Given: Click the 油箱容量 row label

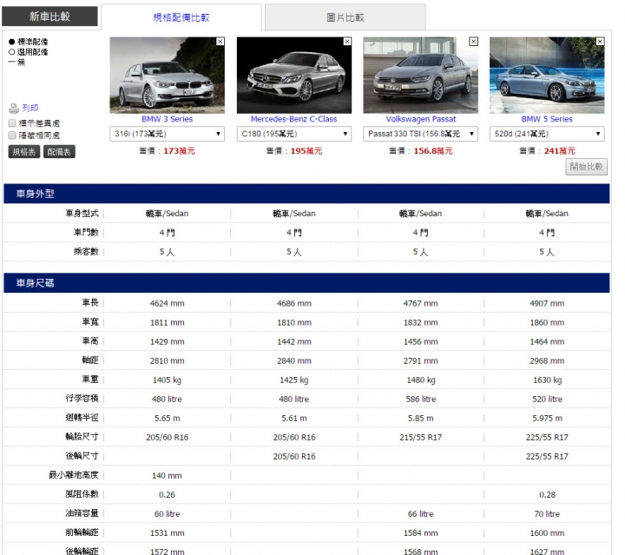Looking at the screenshot, I should [82, 513].
